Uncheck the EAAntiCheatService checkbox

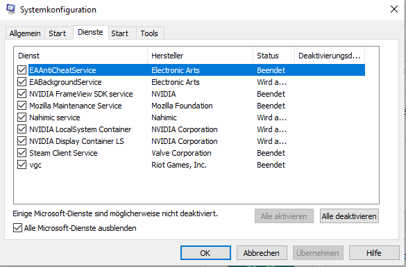tap(22, 70)
